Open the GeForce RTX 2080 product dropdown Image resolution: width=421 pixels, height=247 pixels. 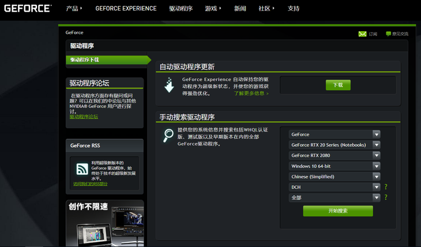tap(334, 155)
